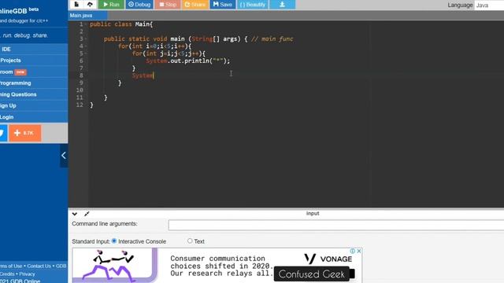Save the project

[x=222, y=5]
